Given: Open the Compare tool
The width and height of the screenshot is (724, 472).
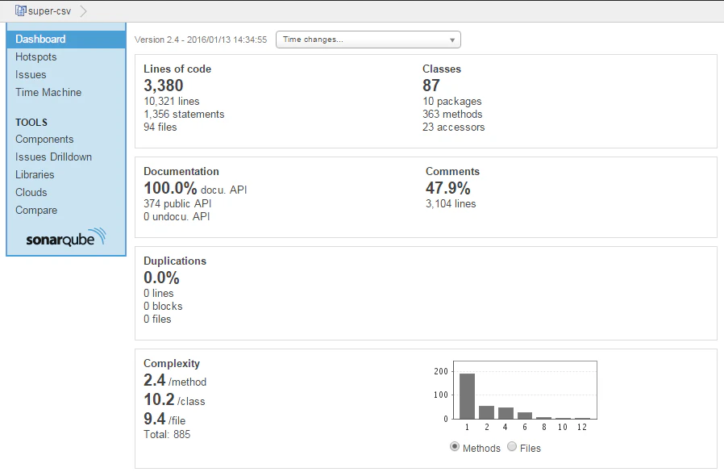Looking at the screenshot, I should pos(36,210).
